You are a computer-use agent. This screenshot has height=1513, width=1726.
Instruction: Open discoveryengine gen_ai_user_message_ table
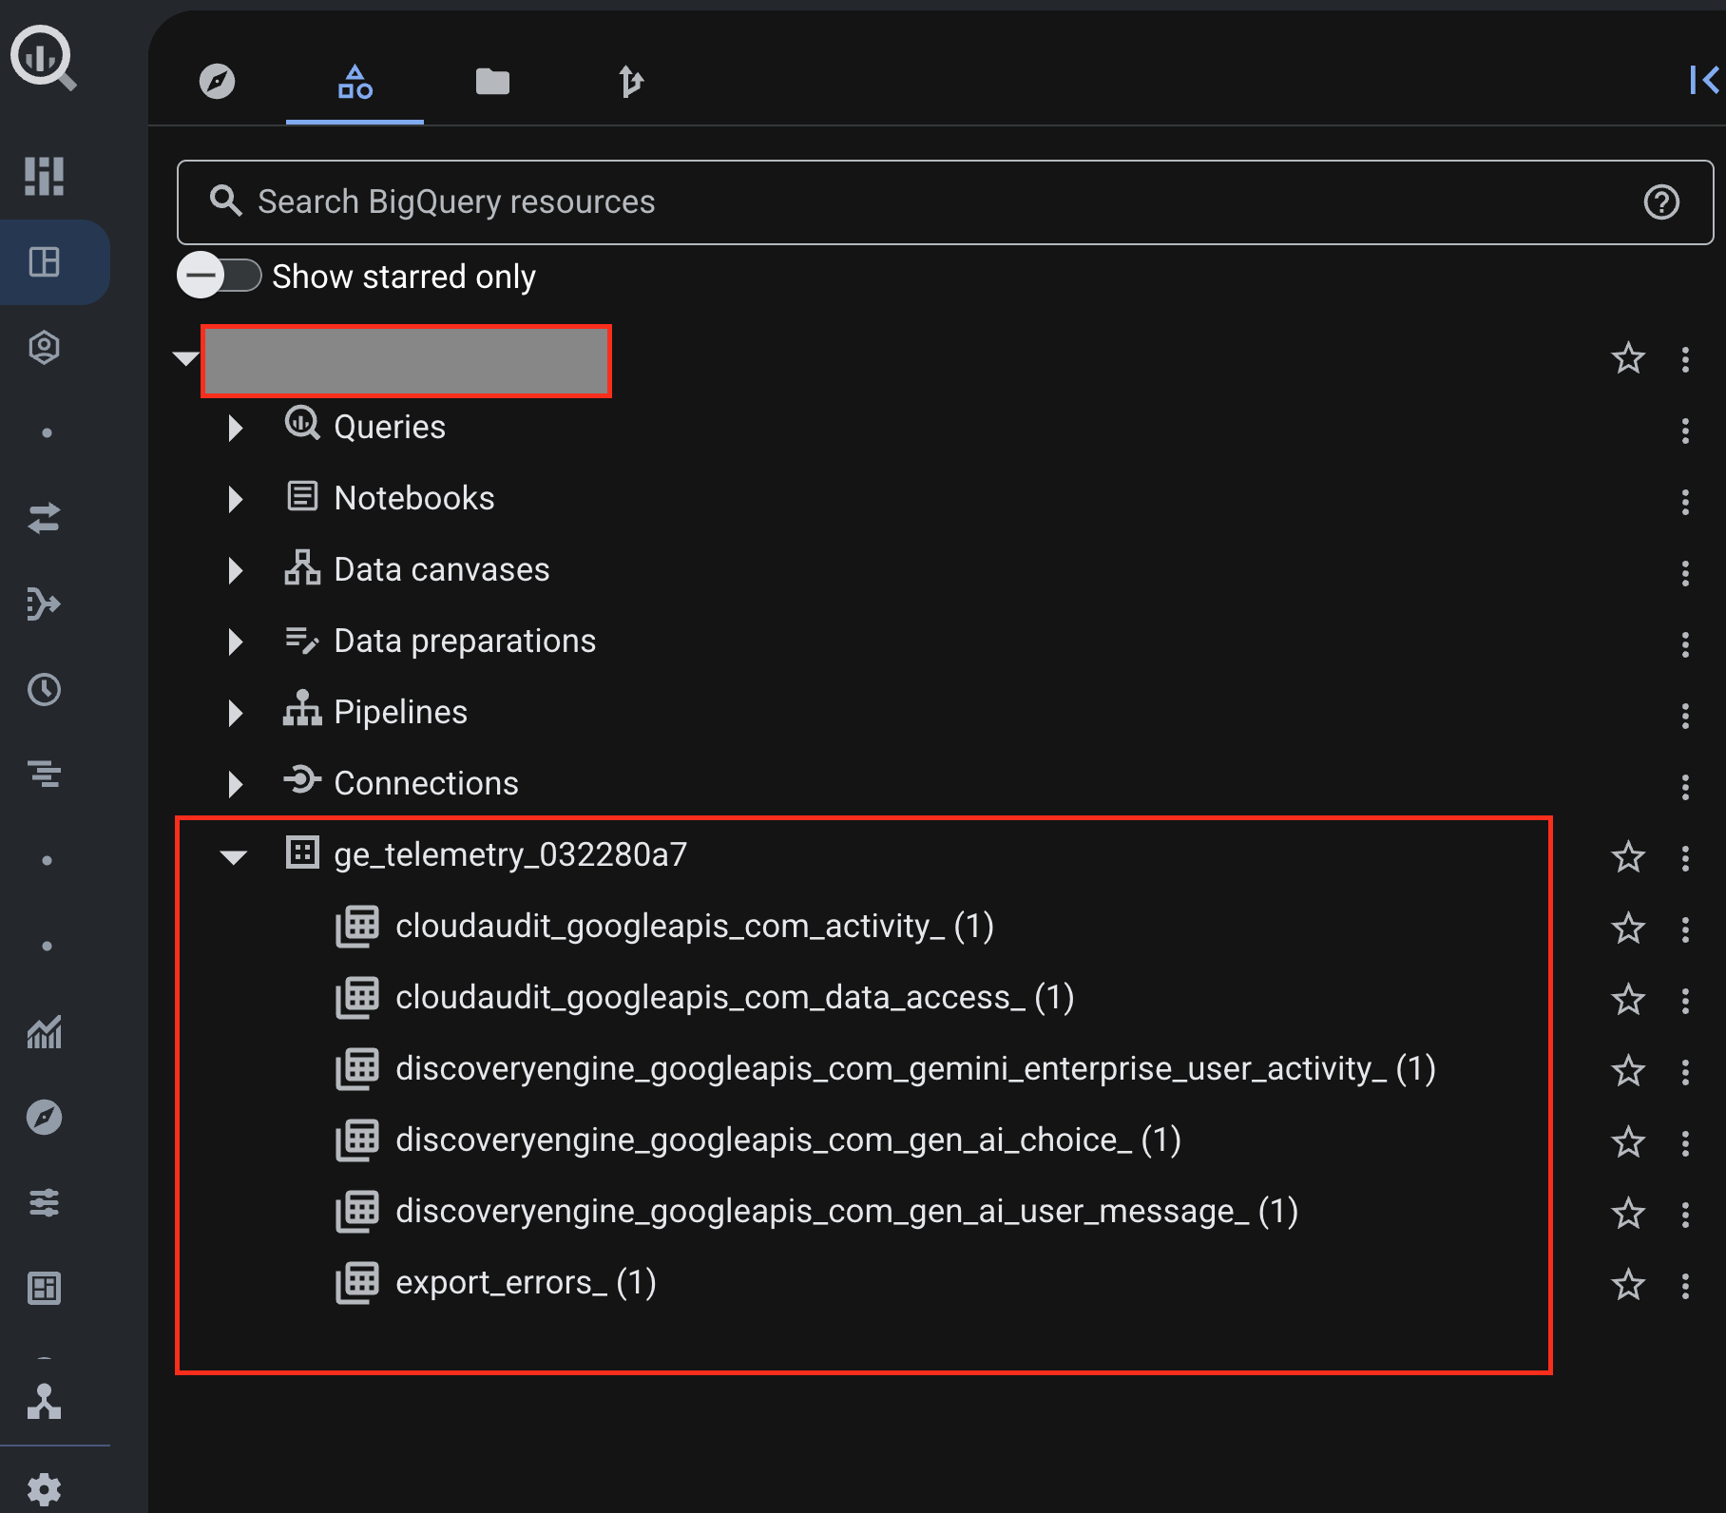click(847, 1211)
